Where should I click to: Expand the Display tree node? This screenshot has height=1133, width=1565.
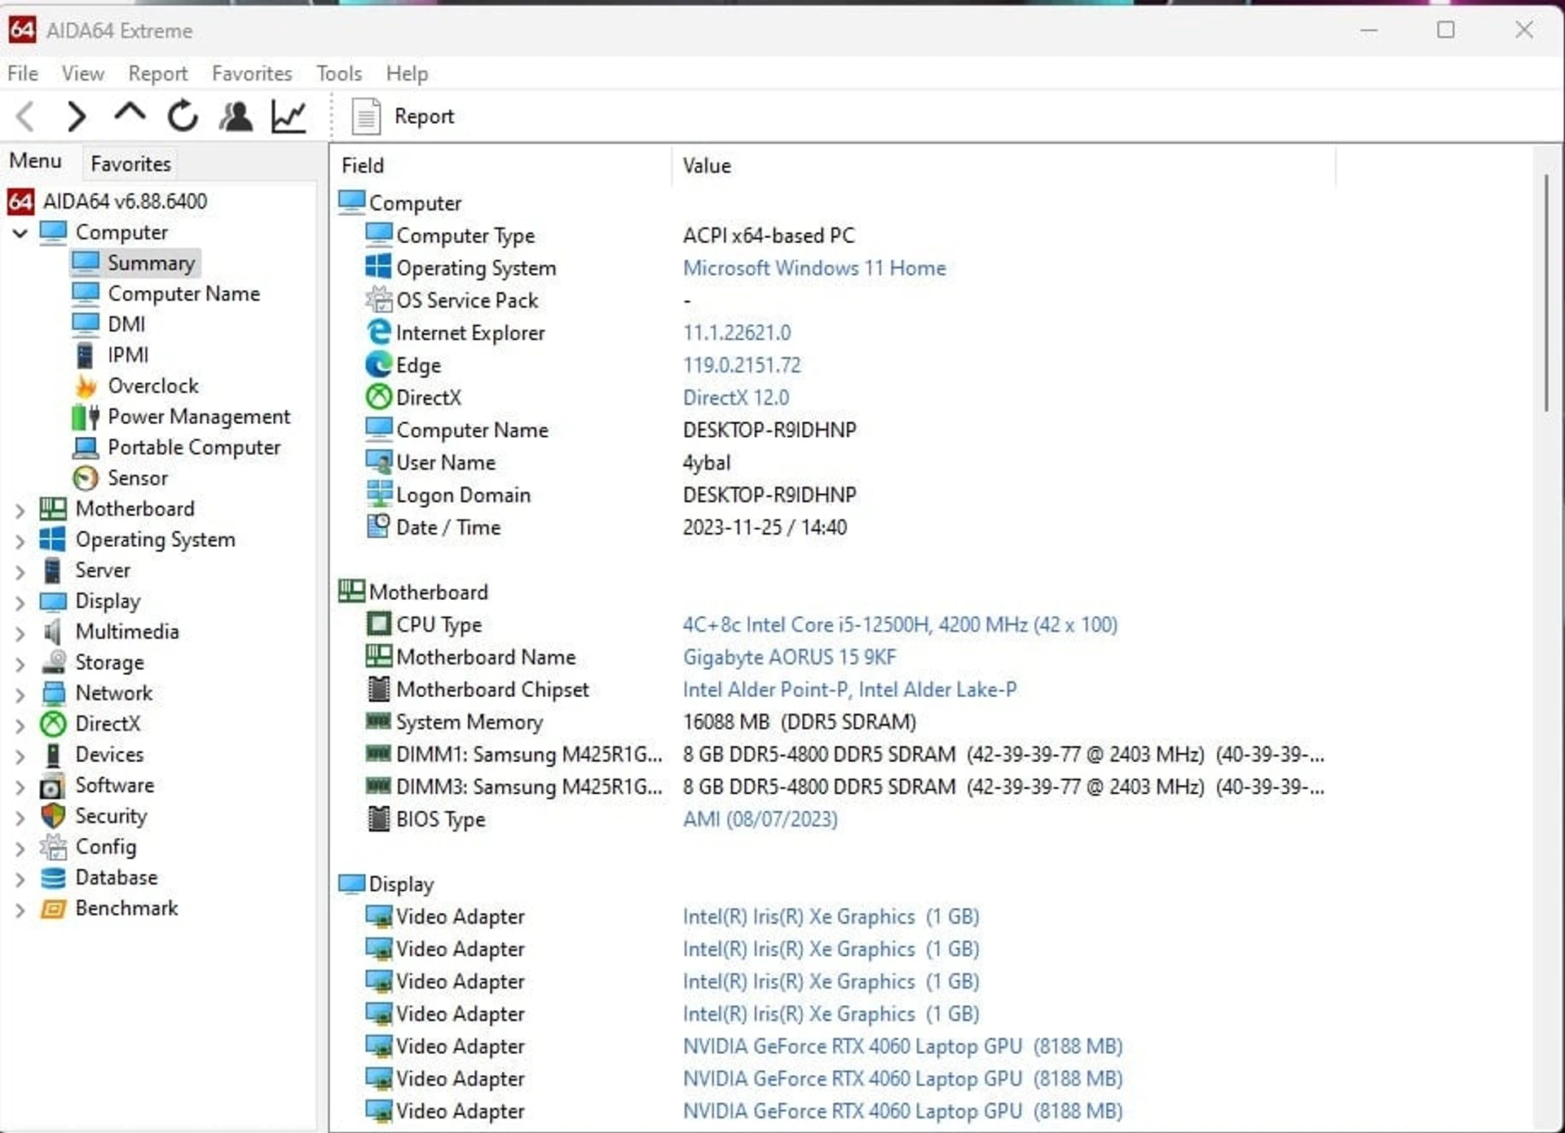click(x=20, y=602)
